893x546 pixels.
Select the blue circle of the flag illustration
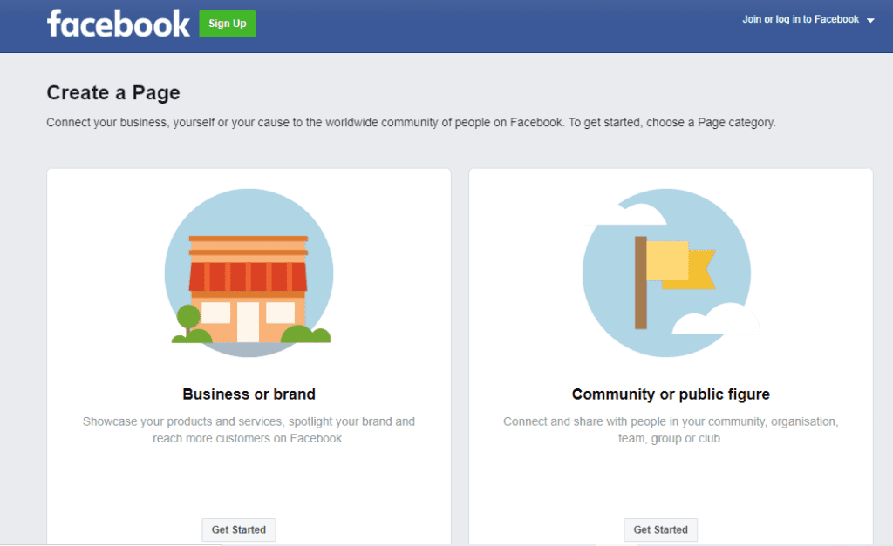pyautogui.click(x=667, y=273)
